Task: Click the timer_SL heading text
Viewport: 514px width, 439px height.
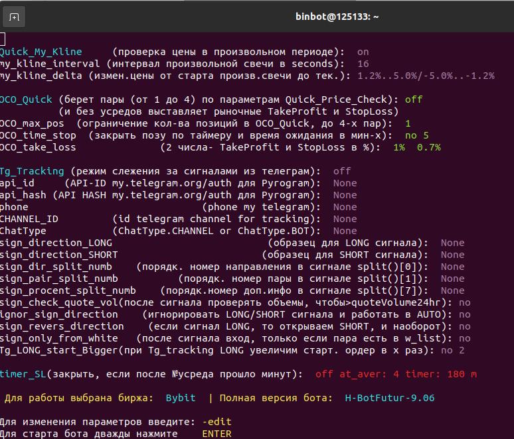Action: pos(23,374)
